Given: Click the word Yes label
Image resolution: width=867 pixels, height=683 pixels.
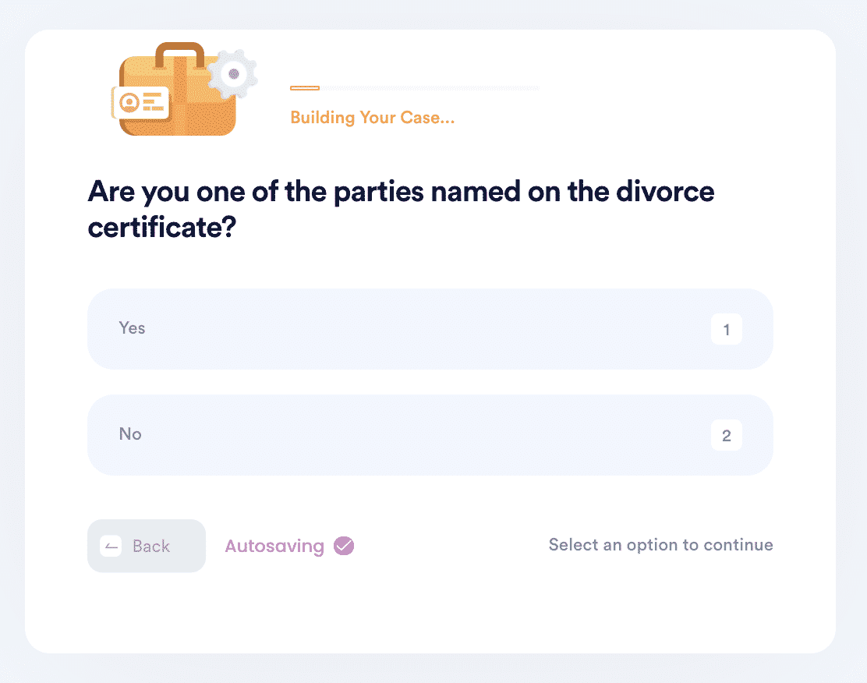Looking at the screenshot, I should click(x=132, y=328).
